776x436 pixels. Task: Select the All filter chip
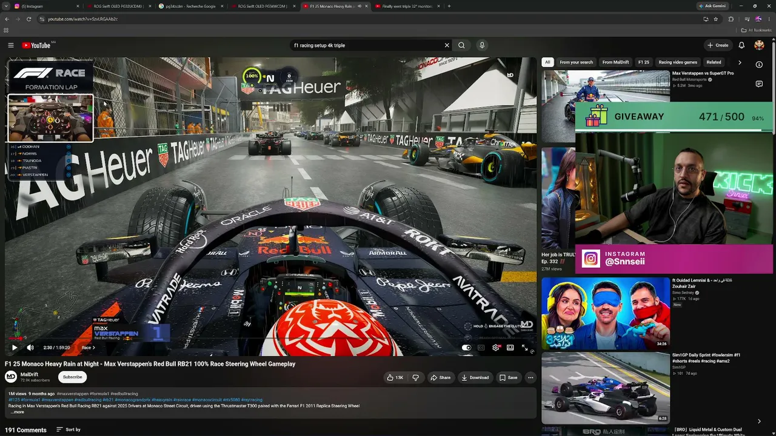coord(547,62)
